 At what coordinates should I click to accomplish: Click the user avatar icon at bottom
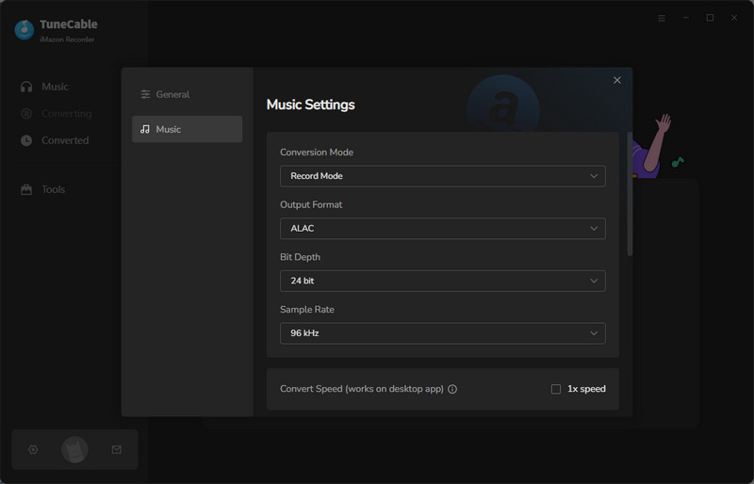point(74,450)
